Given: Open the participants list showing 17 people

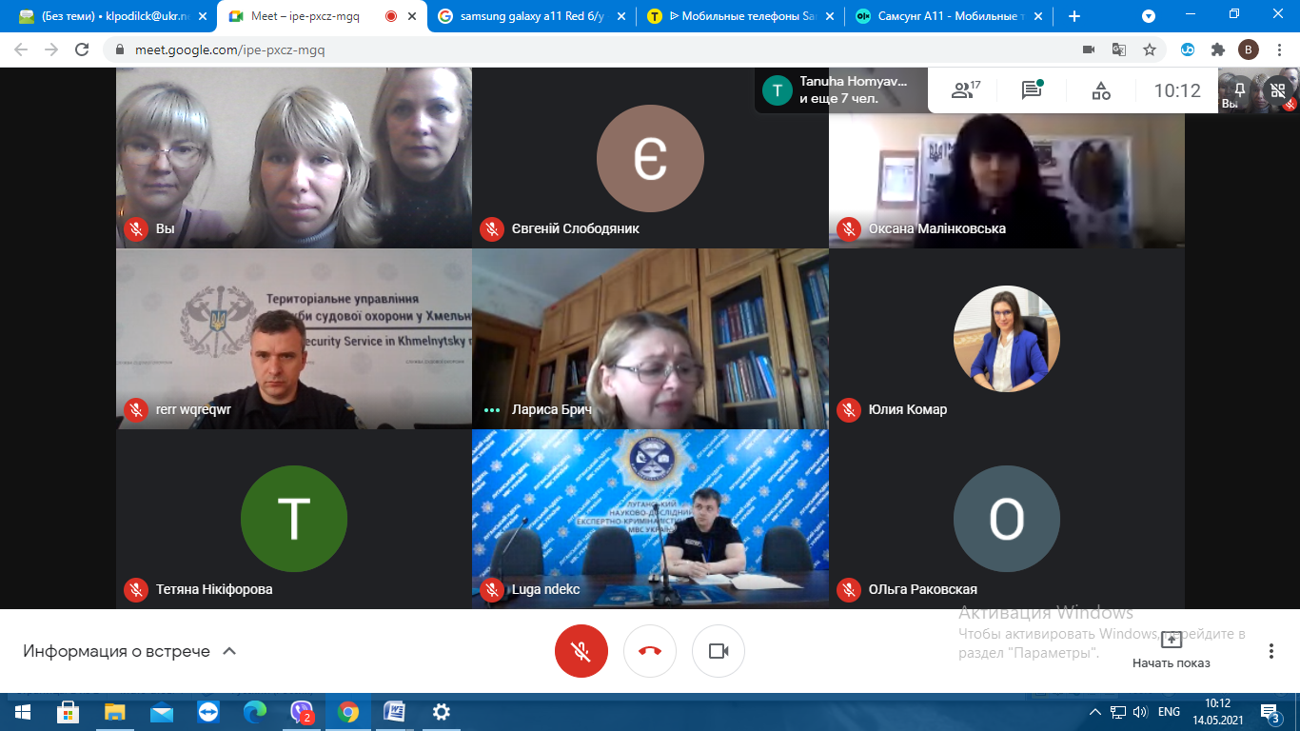Looking at the screenshot, I should pos(966,90).
